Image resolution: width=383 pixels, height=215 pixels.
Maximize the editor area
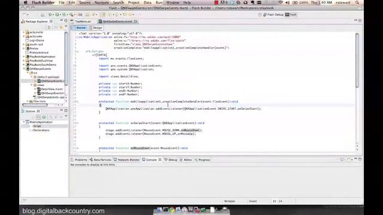[x=360, y=21]
